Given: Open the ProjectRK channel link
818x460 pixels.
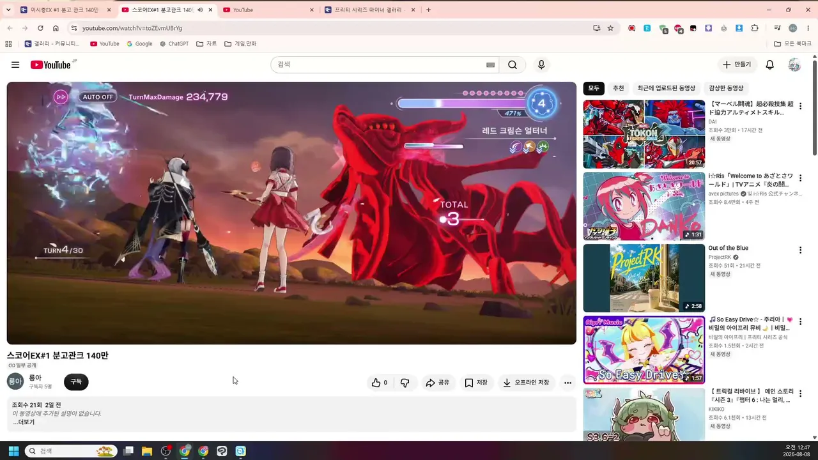Looking at the screenshot, I should tap(719, 257).
